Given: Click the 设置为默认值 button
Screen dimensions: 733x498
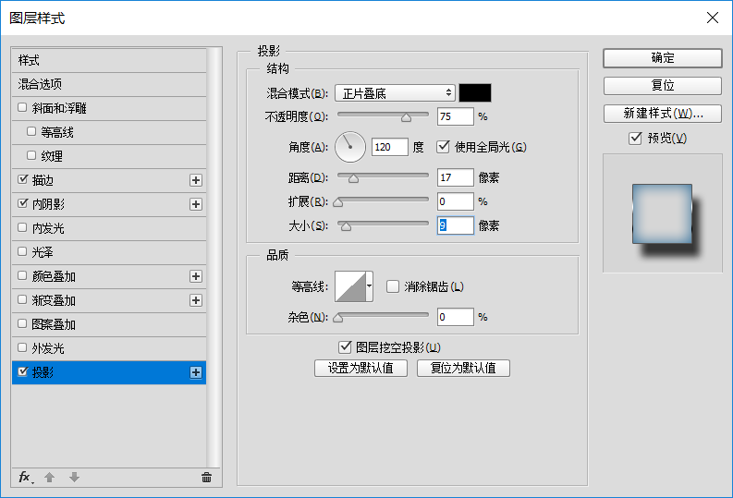Looking at the screenshot, I should point(360,368).
